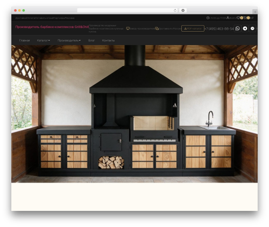Open a new browser tab with plus
This screenshot has width=269, height=227.
point(255,12)
